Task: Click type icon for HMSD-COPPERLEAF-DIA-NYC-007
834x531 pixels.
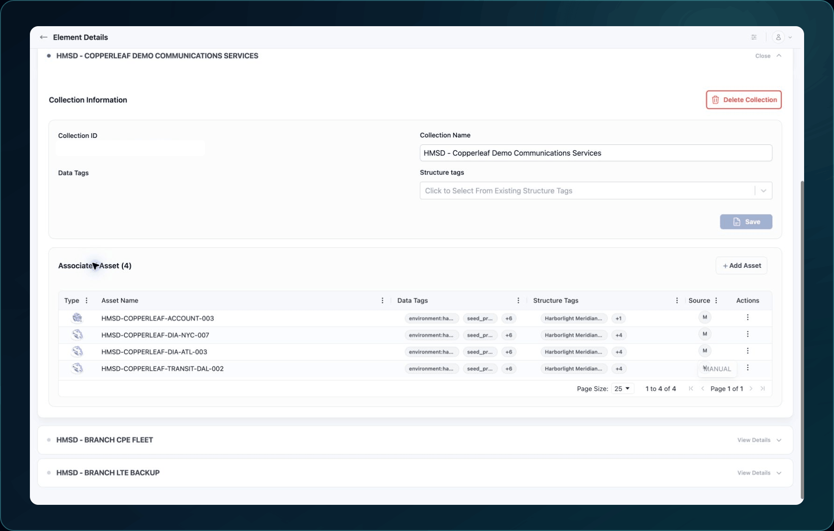Action: (77, 335)
